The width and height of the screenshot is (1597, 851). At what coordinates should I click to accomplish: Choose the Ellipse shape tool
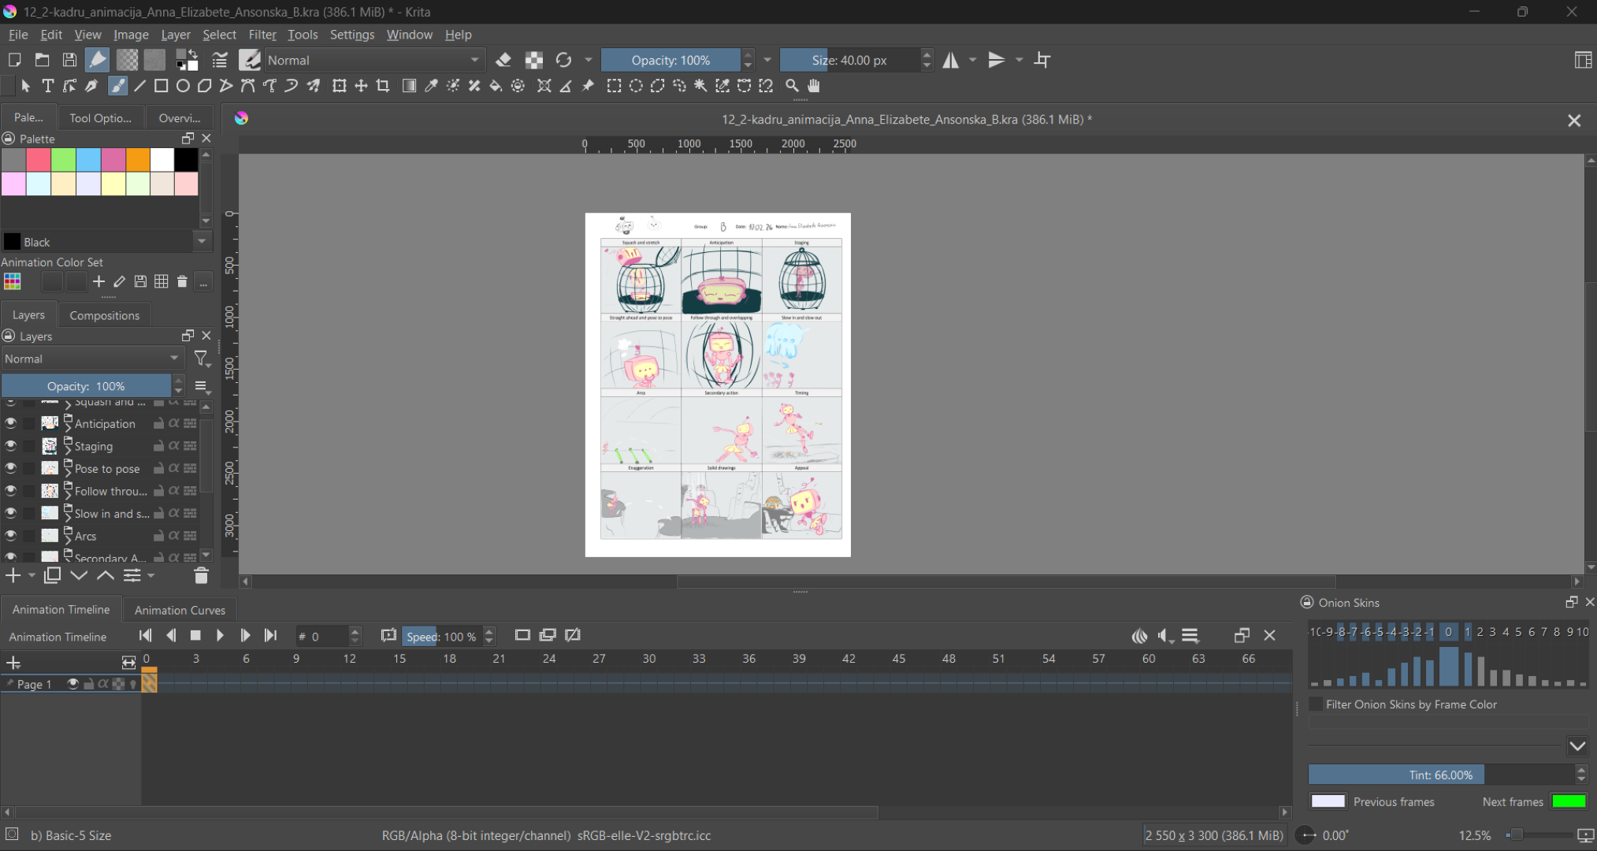pyautogui.click(x=183, y=86)
